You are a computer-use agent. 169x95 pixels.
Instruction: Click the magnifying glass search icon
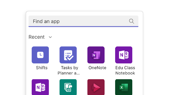coord(132,21)
